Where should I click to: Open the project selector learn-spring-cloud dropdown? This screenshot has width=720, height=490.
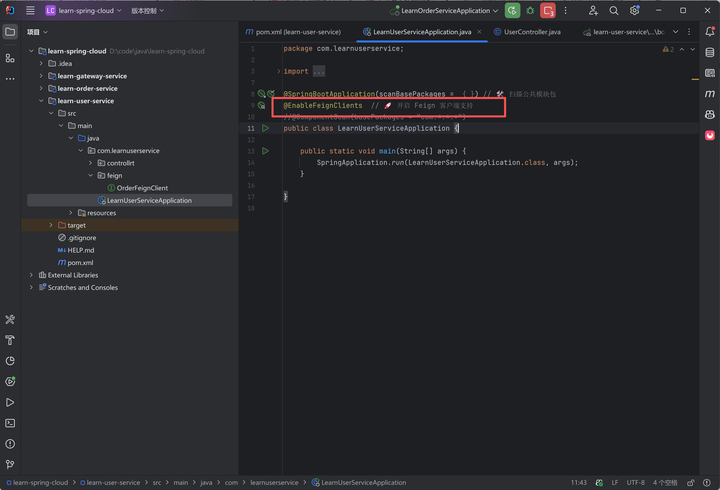pyautogui.click(x=84, y=11)
